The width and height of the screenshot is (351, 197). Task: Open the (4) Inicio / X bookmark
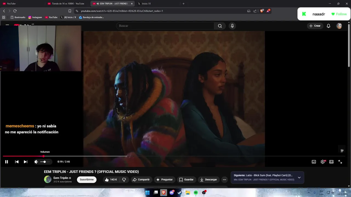(x=68, y=17)
